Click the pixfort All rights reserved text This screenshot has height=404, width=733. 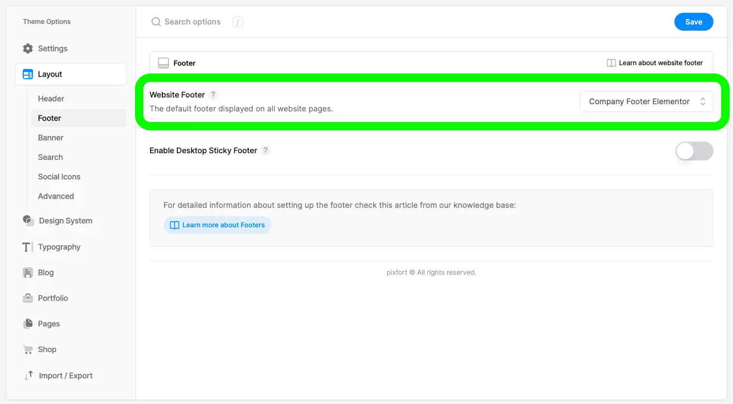point(431,272)
